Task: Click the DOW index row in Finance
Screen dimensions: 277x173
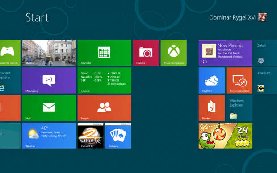Action: [x=101, y=74]
